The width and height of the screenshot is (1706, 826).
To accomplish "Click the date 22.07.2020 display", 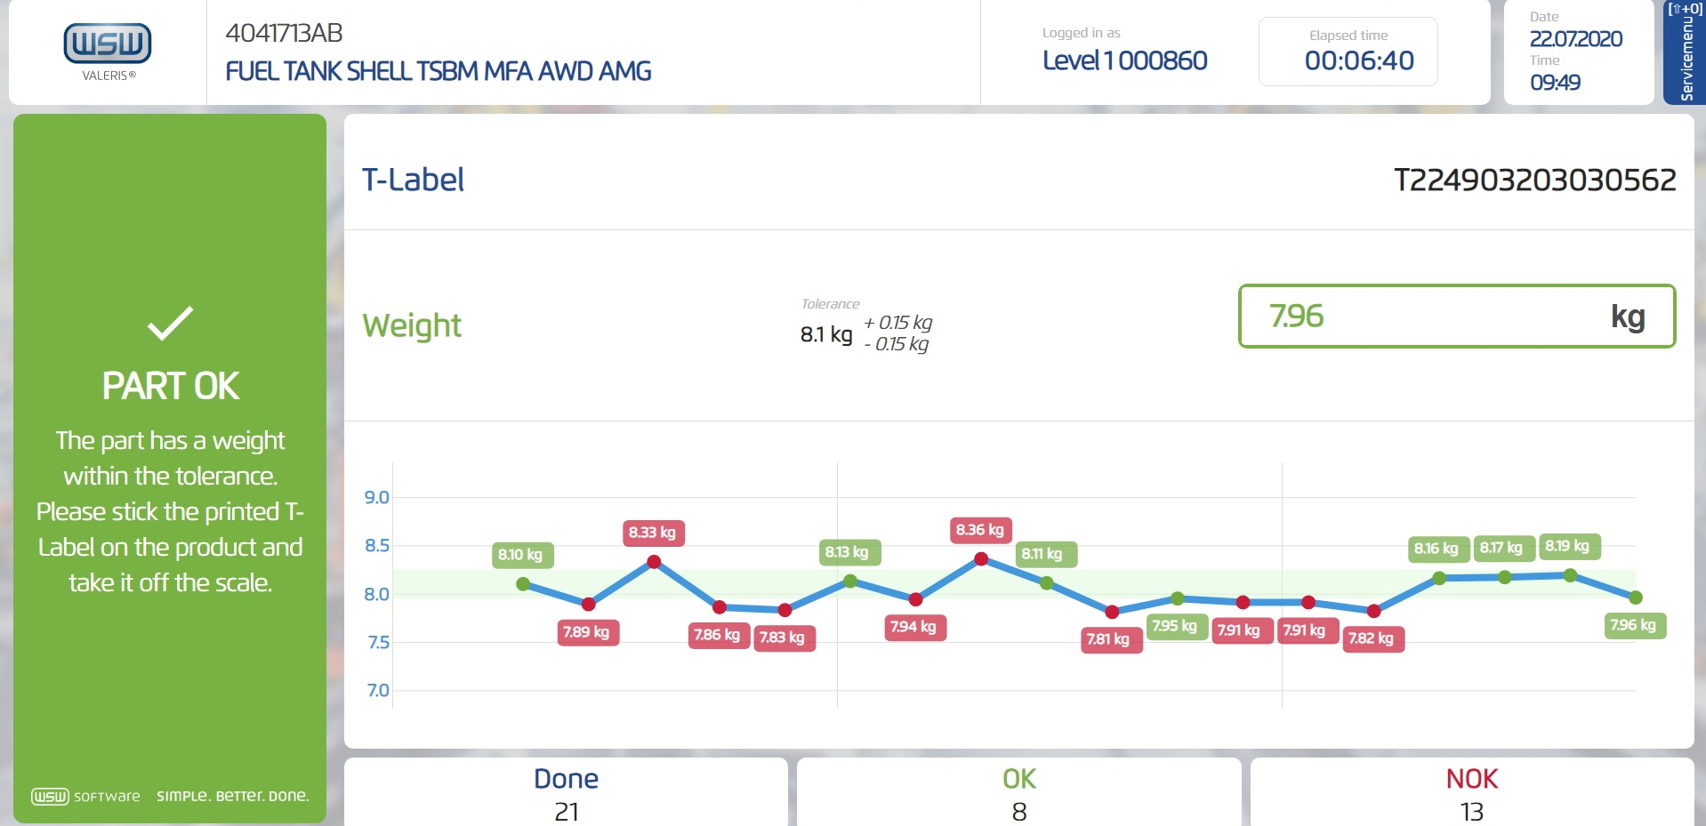I will pyautogui.click(x=1575, y=39).
